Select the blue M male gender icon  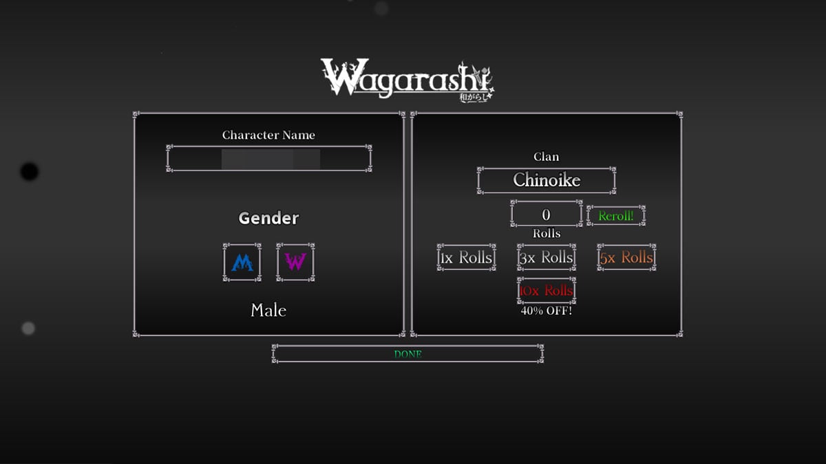click(242, 262)
